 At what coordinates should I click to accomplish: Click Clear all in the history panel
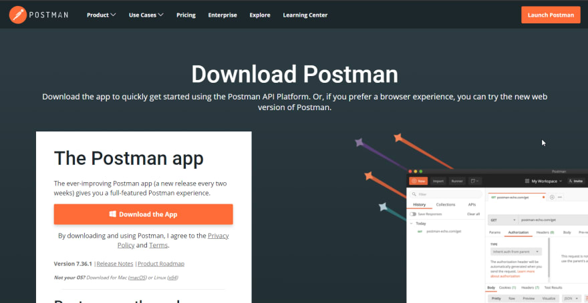(x=473, y=214)
